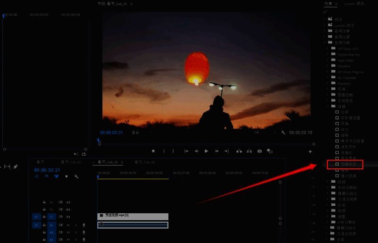Expand the Digital Anarchy effects folder
This screenshot has height=243, width=378.
coord(328,54)
